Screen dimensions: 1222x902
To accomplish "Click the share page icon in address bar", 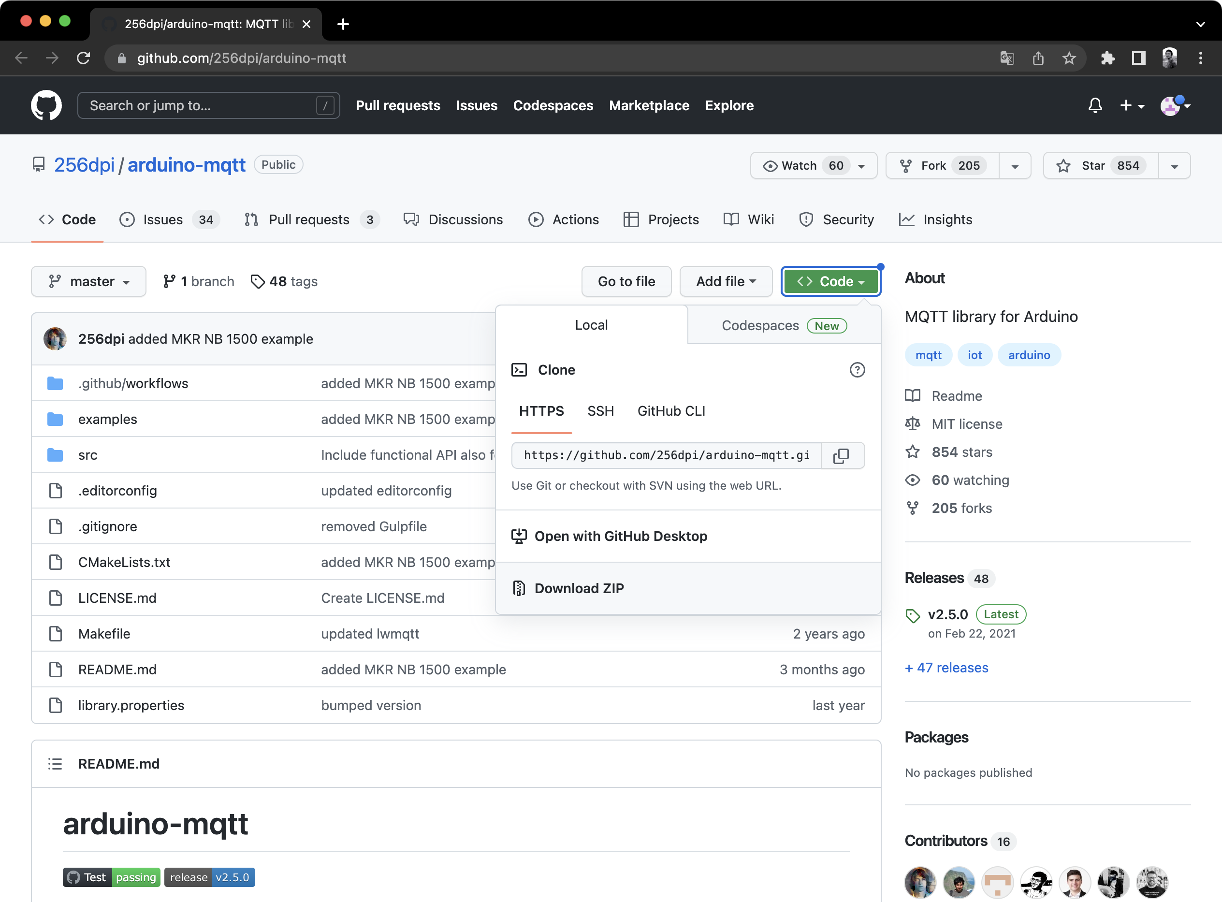I will click(x=1038, y=58).
